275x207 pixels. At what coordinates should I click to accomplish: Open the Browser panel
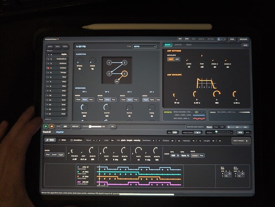click(x=243, y=39)
